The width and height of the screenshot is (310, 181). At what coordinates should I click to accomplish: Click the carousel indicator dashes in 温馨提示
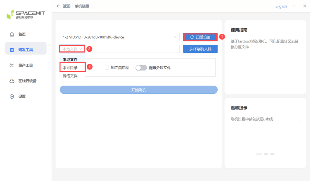[265, 154]
